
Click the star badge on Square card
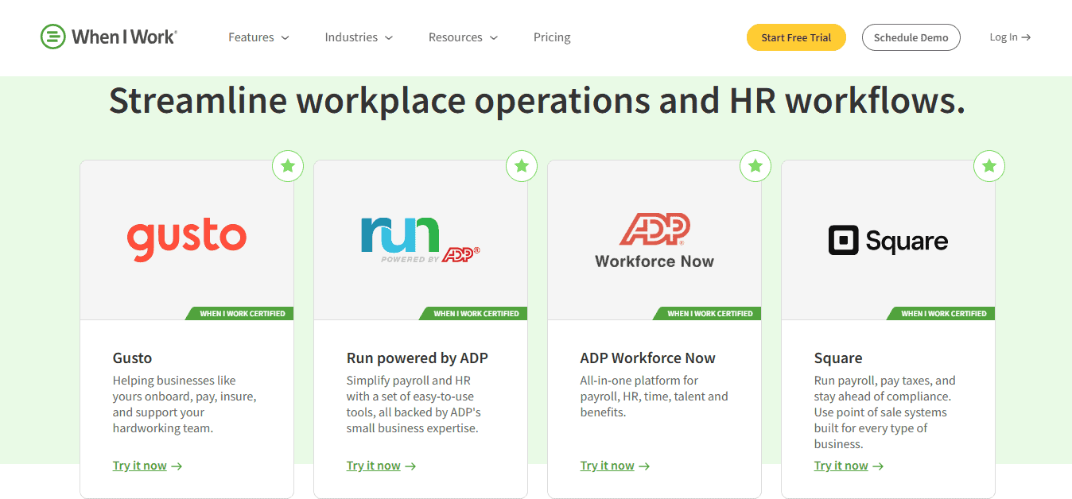[x=989, y=166]
